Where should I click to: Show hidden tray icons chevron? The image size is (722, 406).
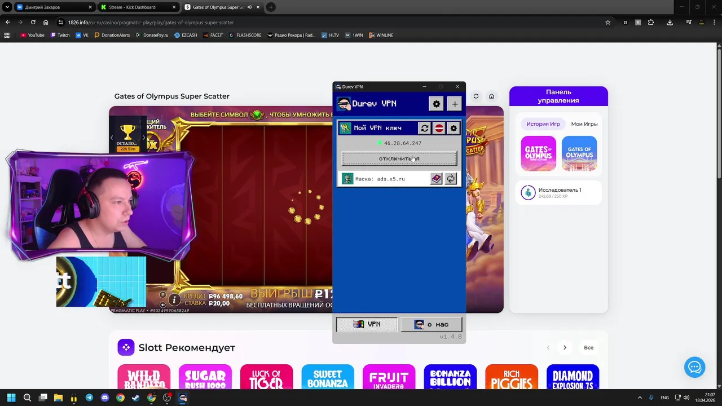pyautogui.click(x=639, y=398)
